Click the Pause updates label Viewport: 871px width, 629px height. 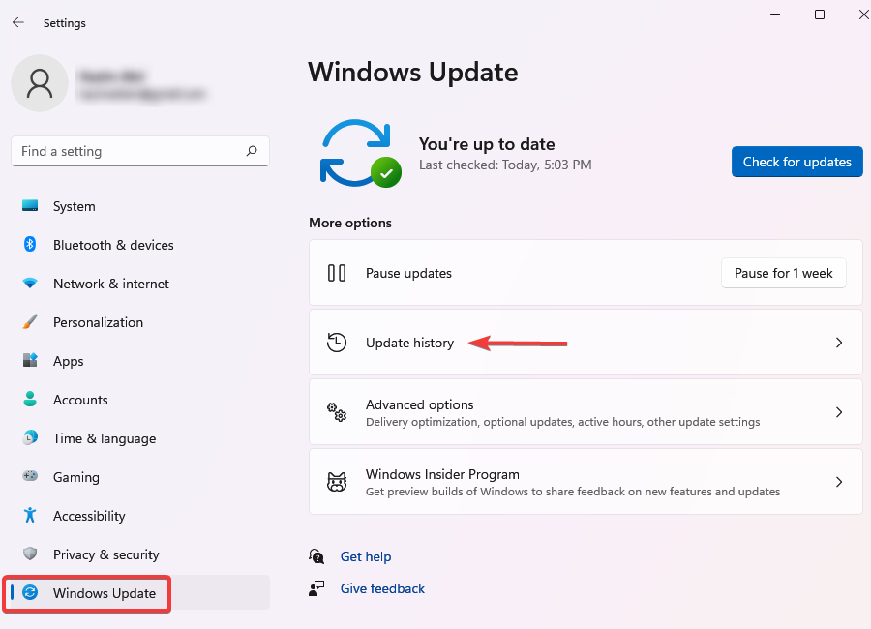coord(408,273)
